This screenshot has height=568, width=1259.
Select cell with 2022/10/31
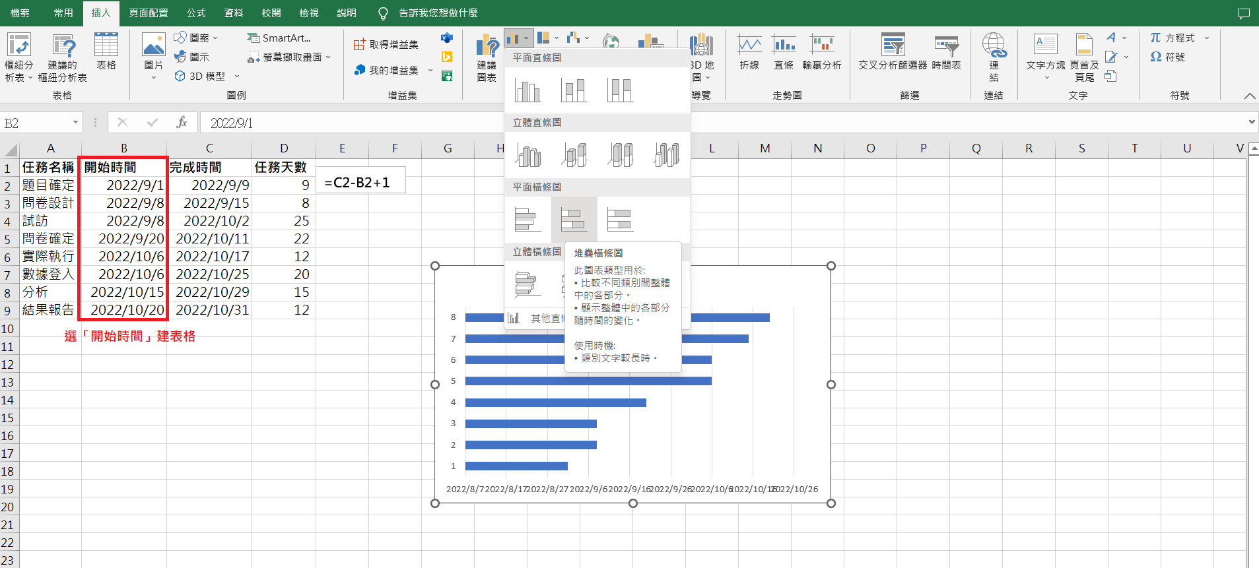pyautogui.click(x=209, y=310)
